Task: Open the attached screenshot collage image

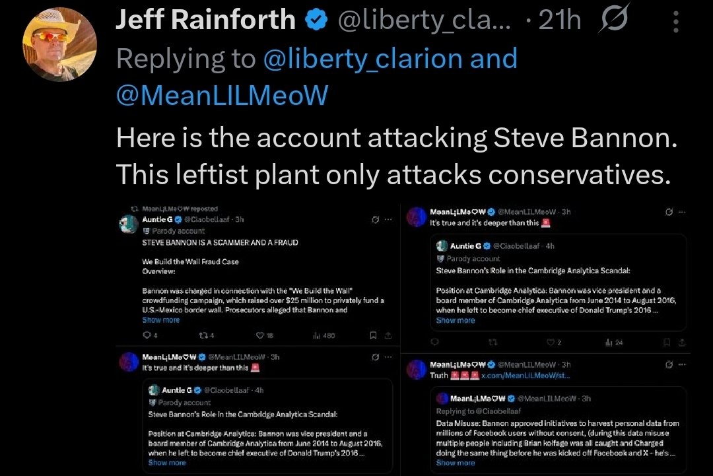Action: (403, 337)
